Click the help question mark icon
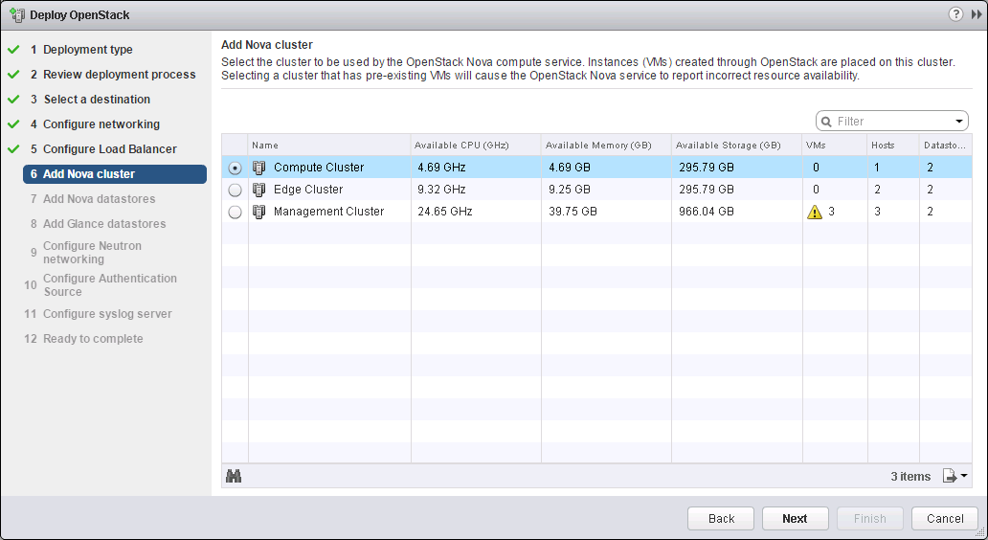 [x=955, y=15]
